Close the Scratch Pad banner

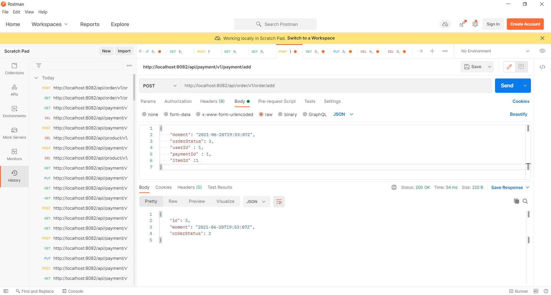pyautogui.click(x=542, y=38)
